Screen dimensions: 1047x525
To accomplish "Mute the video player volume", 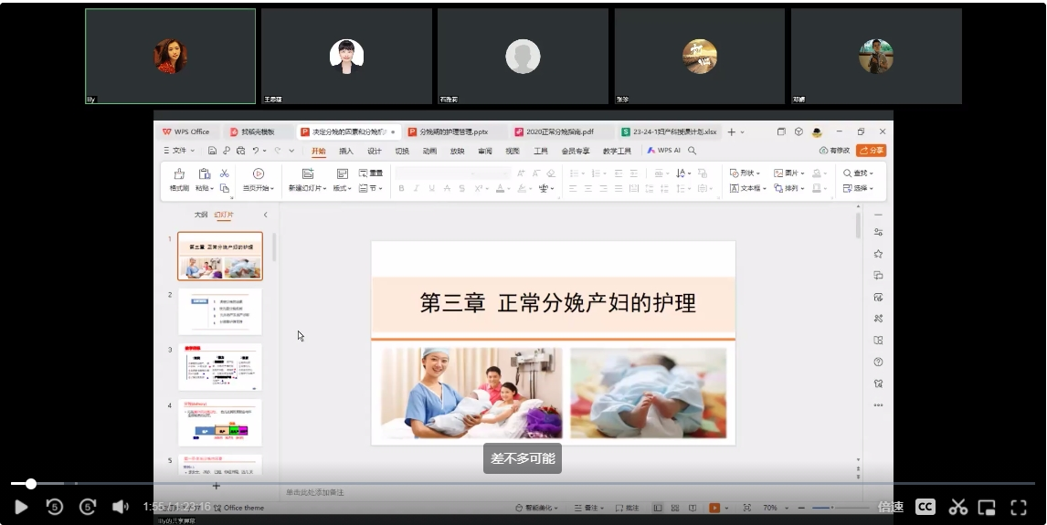I will pyautogui.click(x=120, y=507).
